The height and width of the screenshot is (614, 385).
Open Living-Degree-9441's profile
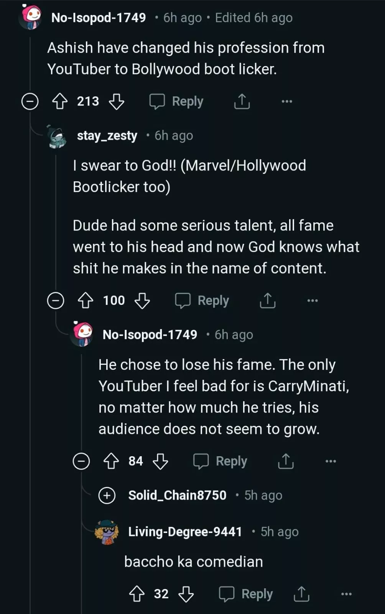click(x=185, y=532)
